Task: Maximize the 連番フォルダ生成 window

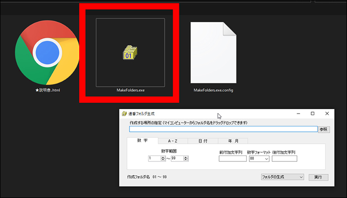Action: tap(312, 114)
